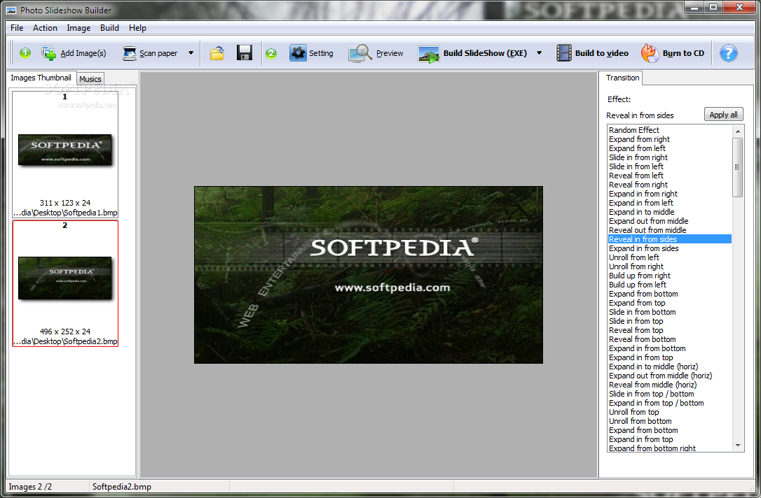Click the Build SlideShow (EXE) icon
The image size is (761, 498).
(429, 55)
